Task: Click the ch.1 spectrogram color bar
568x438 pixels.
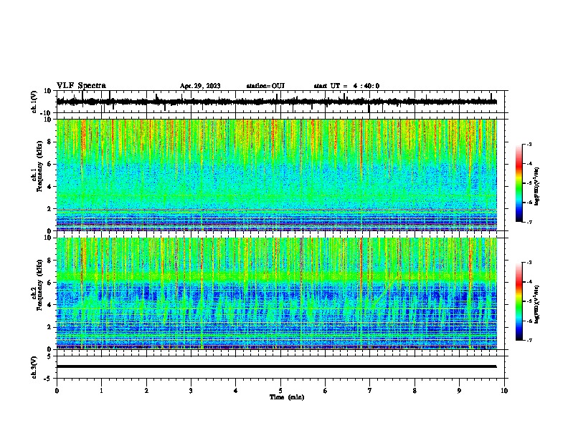Action: (x=519, y=183)
